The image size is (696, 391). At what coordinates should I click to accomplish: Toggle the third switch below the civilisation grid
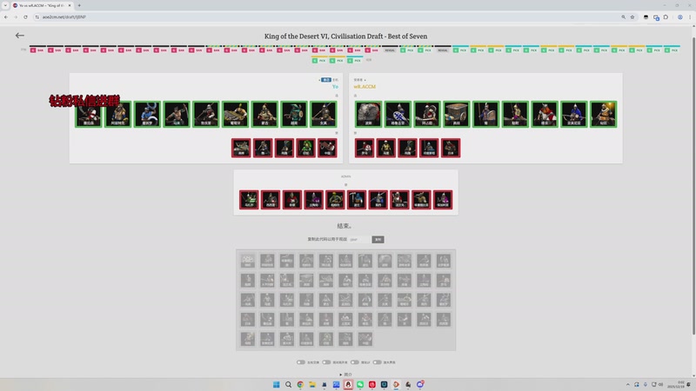point(355,362)
